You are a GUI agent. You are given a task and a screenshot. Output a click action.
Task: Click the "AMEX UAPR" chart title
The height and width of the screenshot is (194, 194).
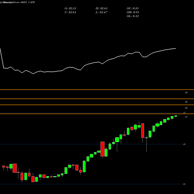(x=28, y=2)
